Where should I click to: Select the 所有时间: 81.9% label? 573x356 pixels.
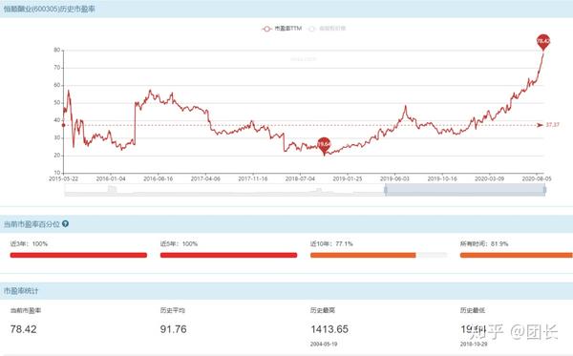click(484, 243)
